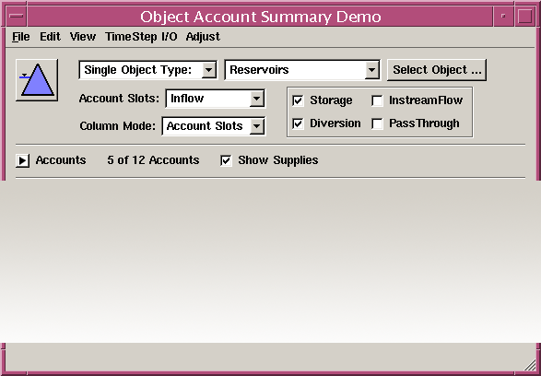
Task: Open the Column Mode dropdown
Action: click(214, 126)
